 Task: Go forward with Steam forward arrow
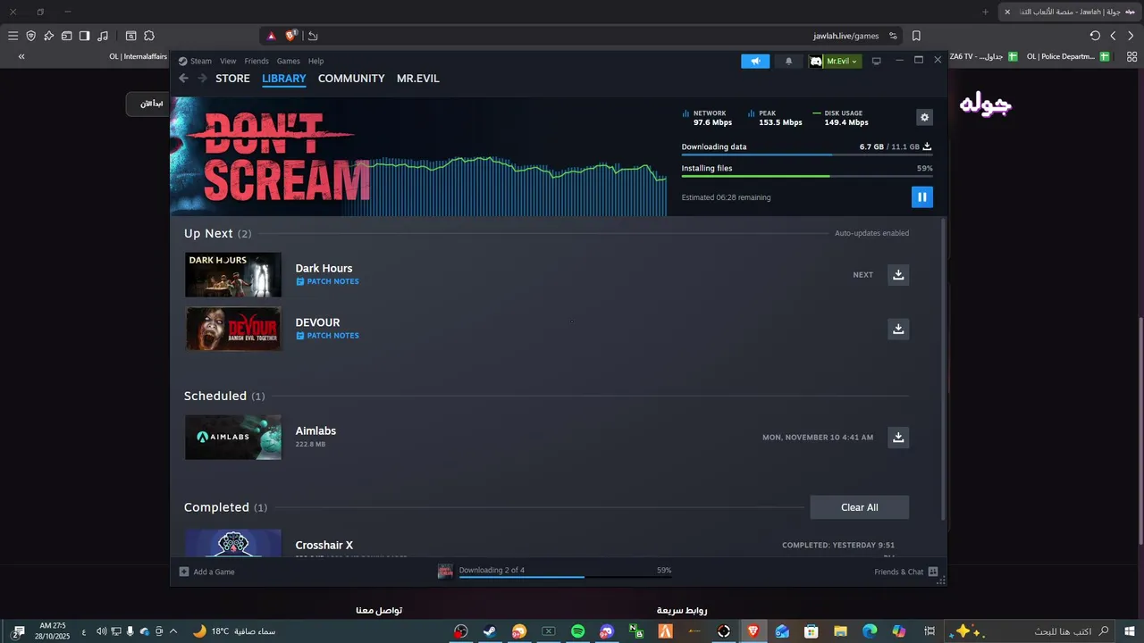(x=202, y=79)
